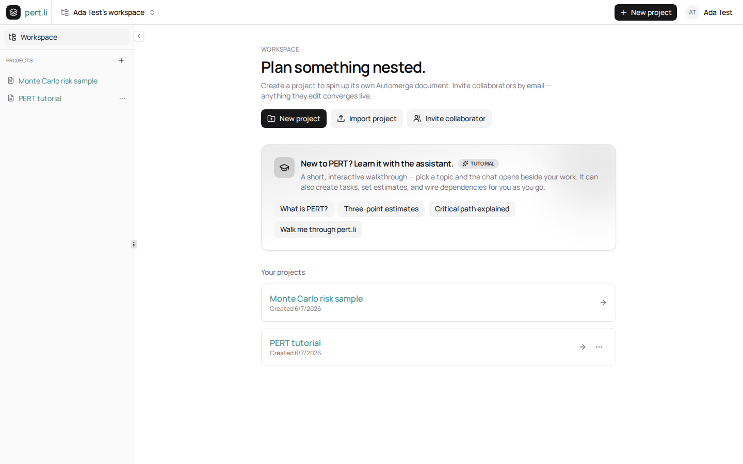Screen dimensions: 743x464
Task: Open the PERT tutorial card ellipsis menu
Action: click(x=599, y=347)
